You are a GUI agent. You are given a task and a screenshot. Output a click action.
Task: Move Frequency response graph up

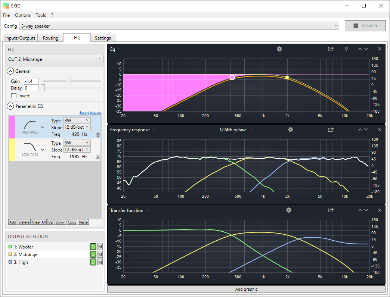[360, 129]
